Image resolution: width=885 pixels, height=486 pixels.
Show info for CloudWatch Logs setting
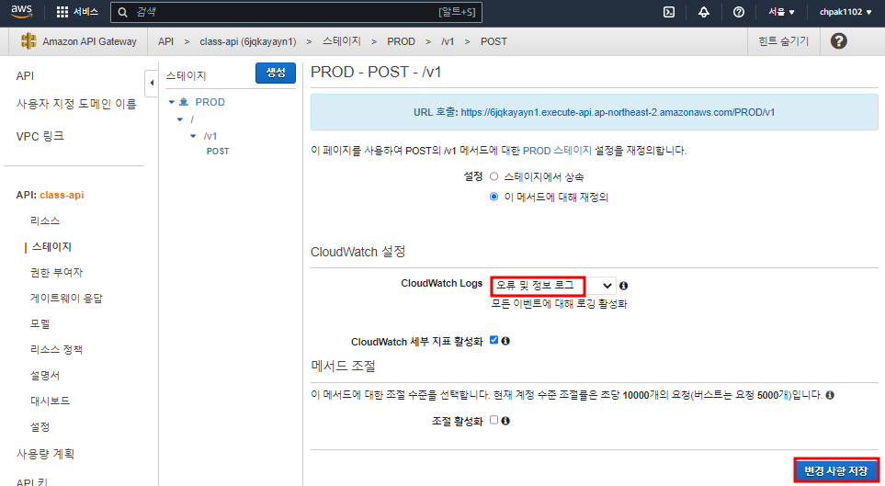(624, 286)
